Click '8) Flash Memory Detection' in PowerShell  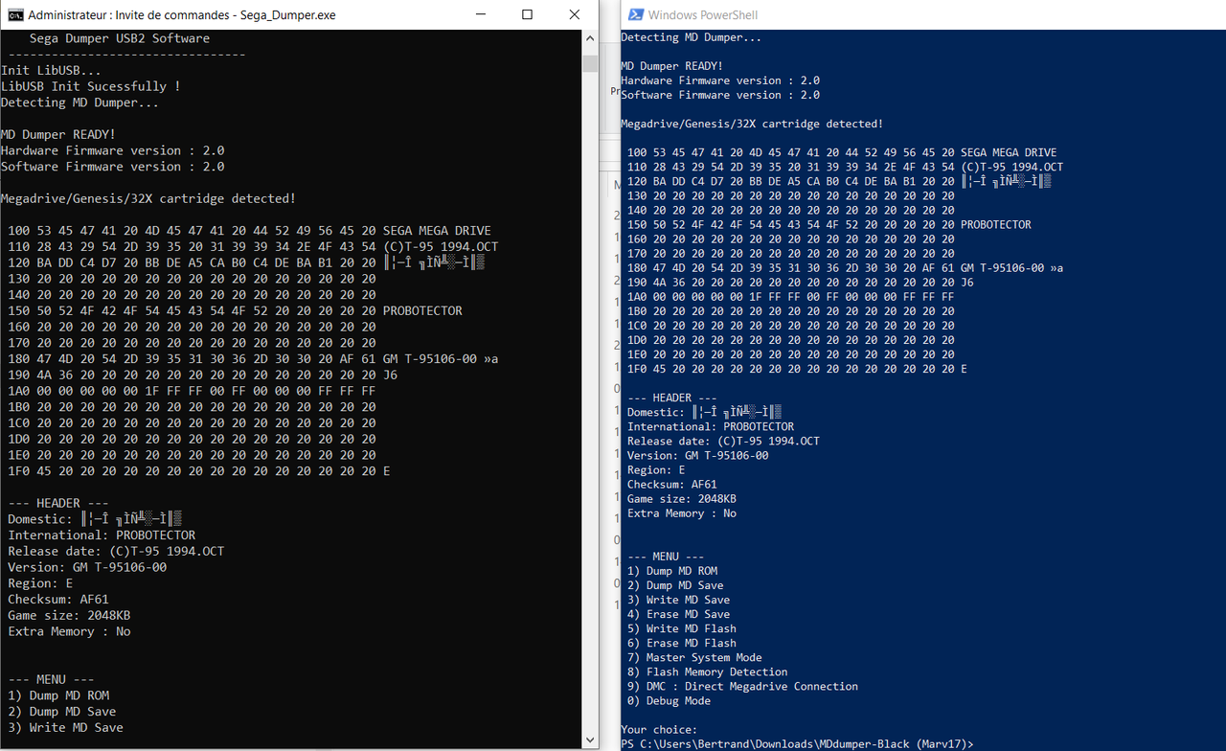click(x=707, y=671)
